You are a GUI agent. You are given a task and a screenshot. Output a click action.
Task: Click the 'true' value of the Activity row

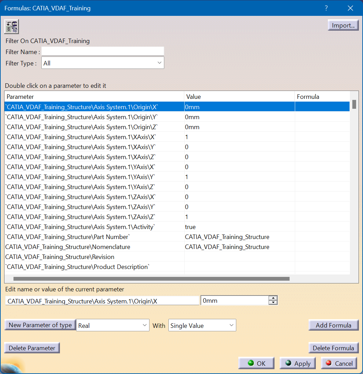190,227
